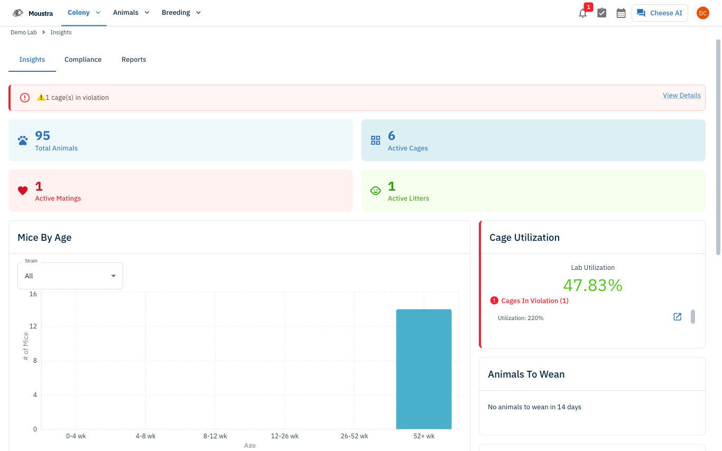This screenshot has width=722, height=451.
Task: Open Cheese AI chat
Action: click(x=660, y=13)
